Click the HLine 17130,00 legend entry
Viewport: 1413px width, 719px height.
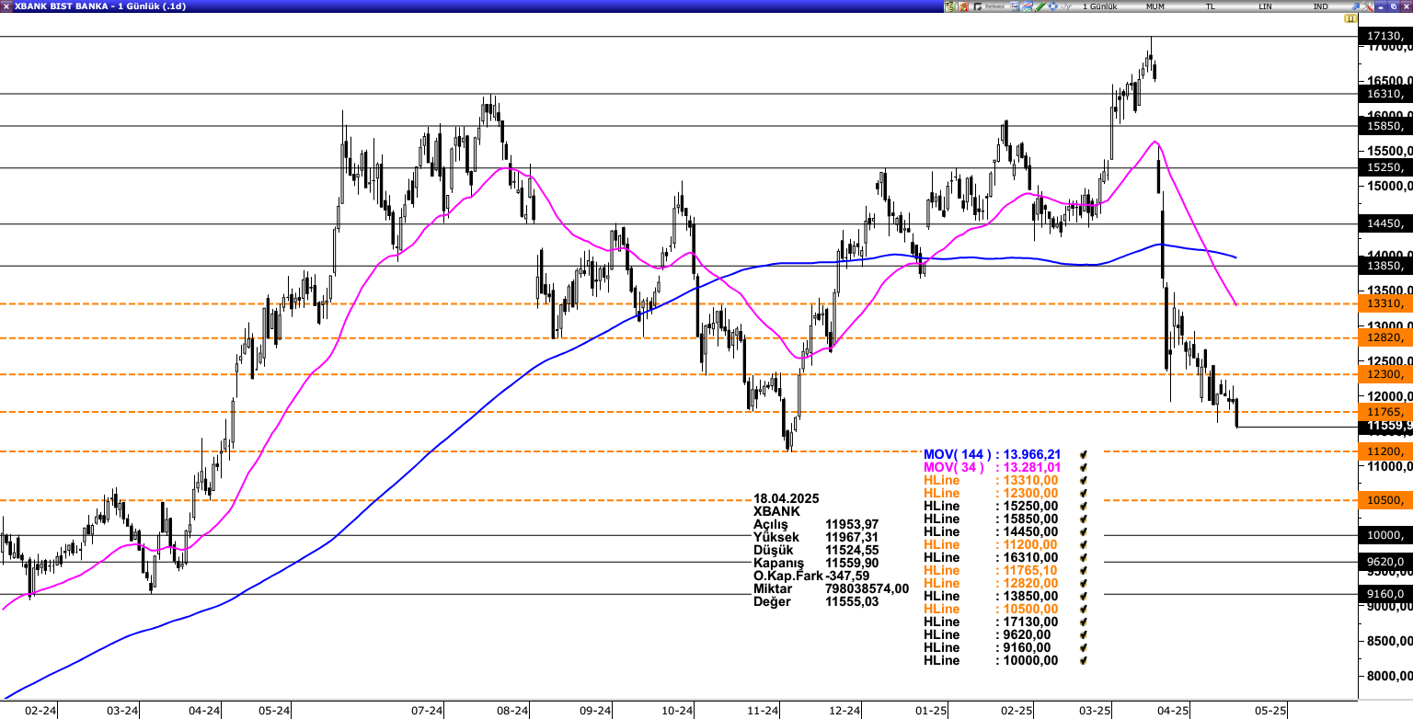[x=991, y=622]
